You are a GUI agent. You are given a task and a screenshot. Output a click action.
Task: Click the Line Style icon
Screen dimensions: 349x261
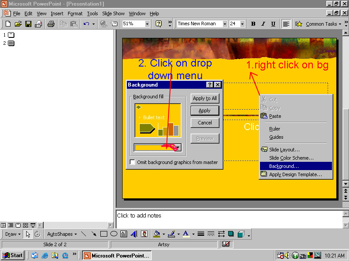(201, 234)
